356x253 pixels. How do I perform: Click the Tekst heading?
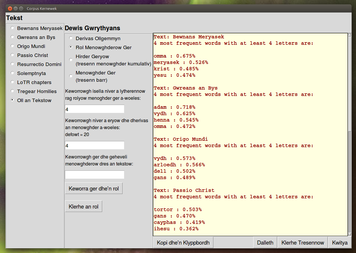click(14, 18)
